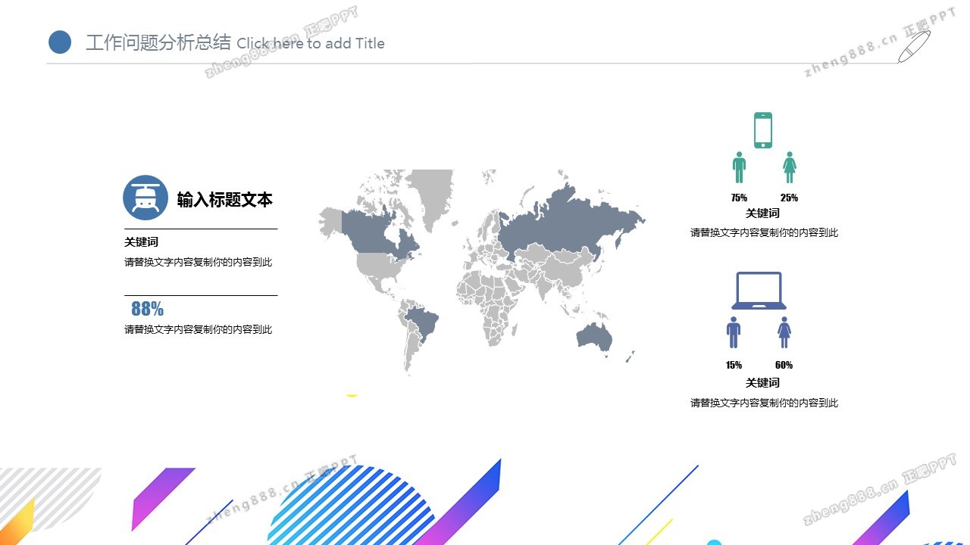Screen dimensions: 970x545
Task: Select the blue female figure icon
Action: [x=784, y=332]
